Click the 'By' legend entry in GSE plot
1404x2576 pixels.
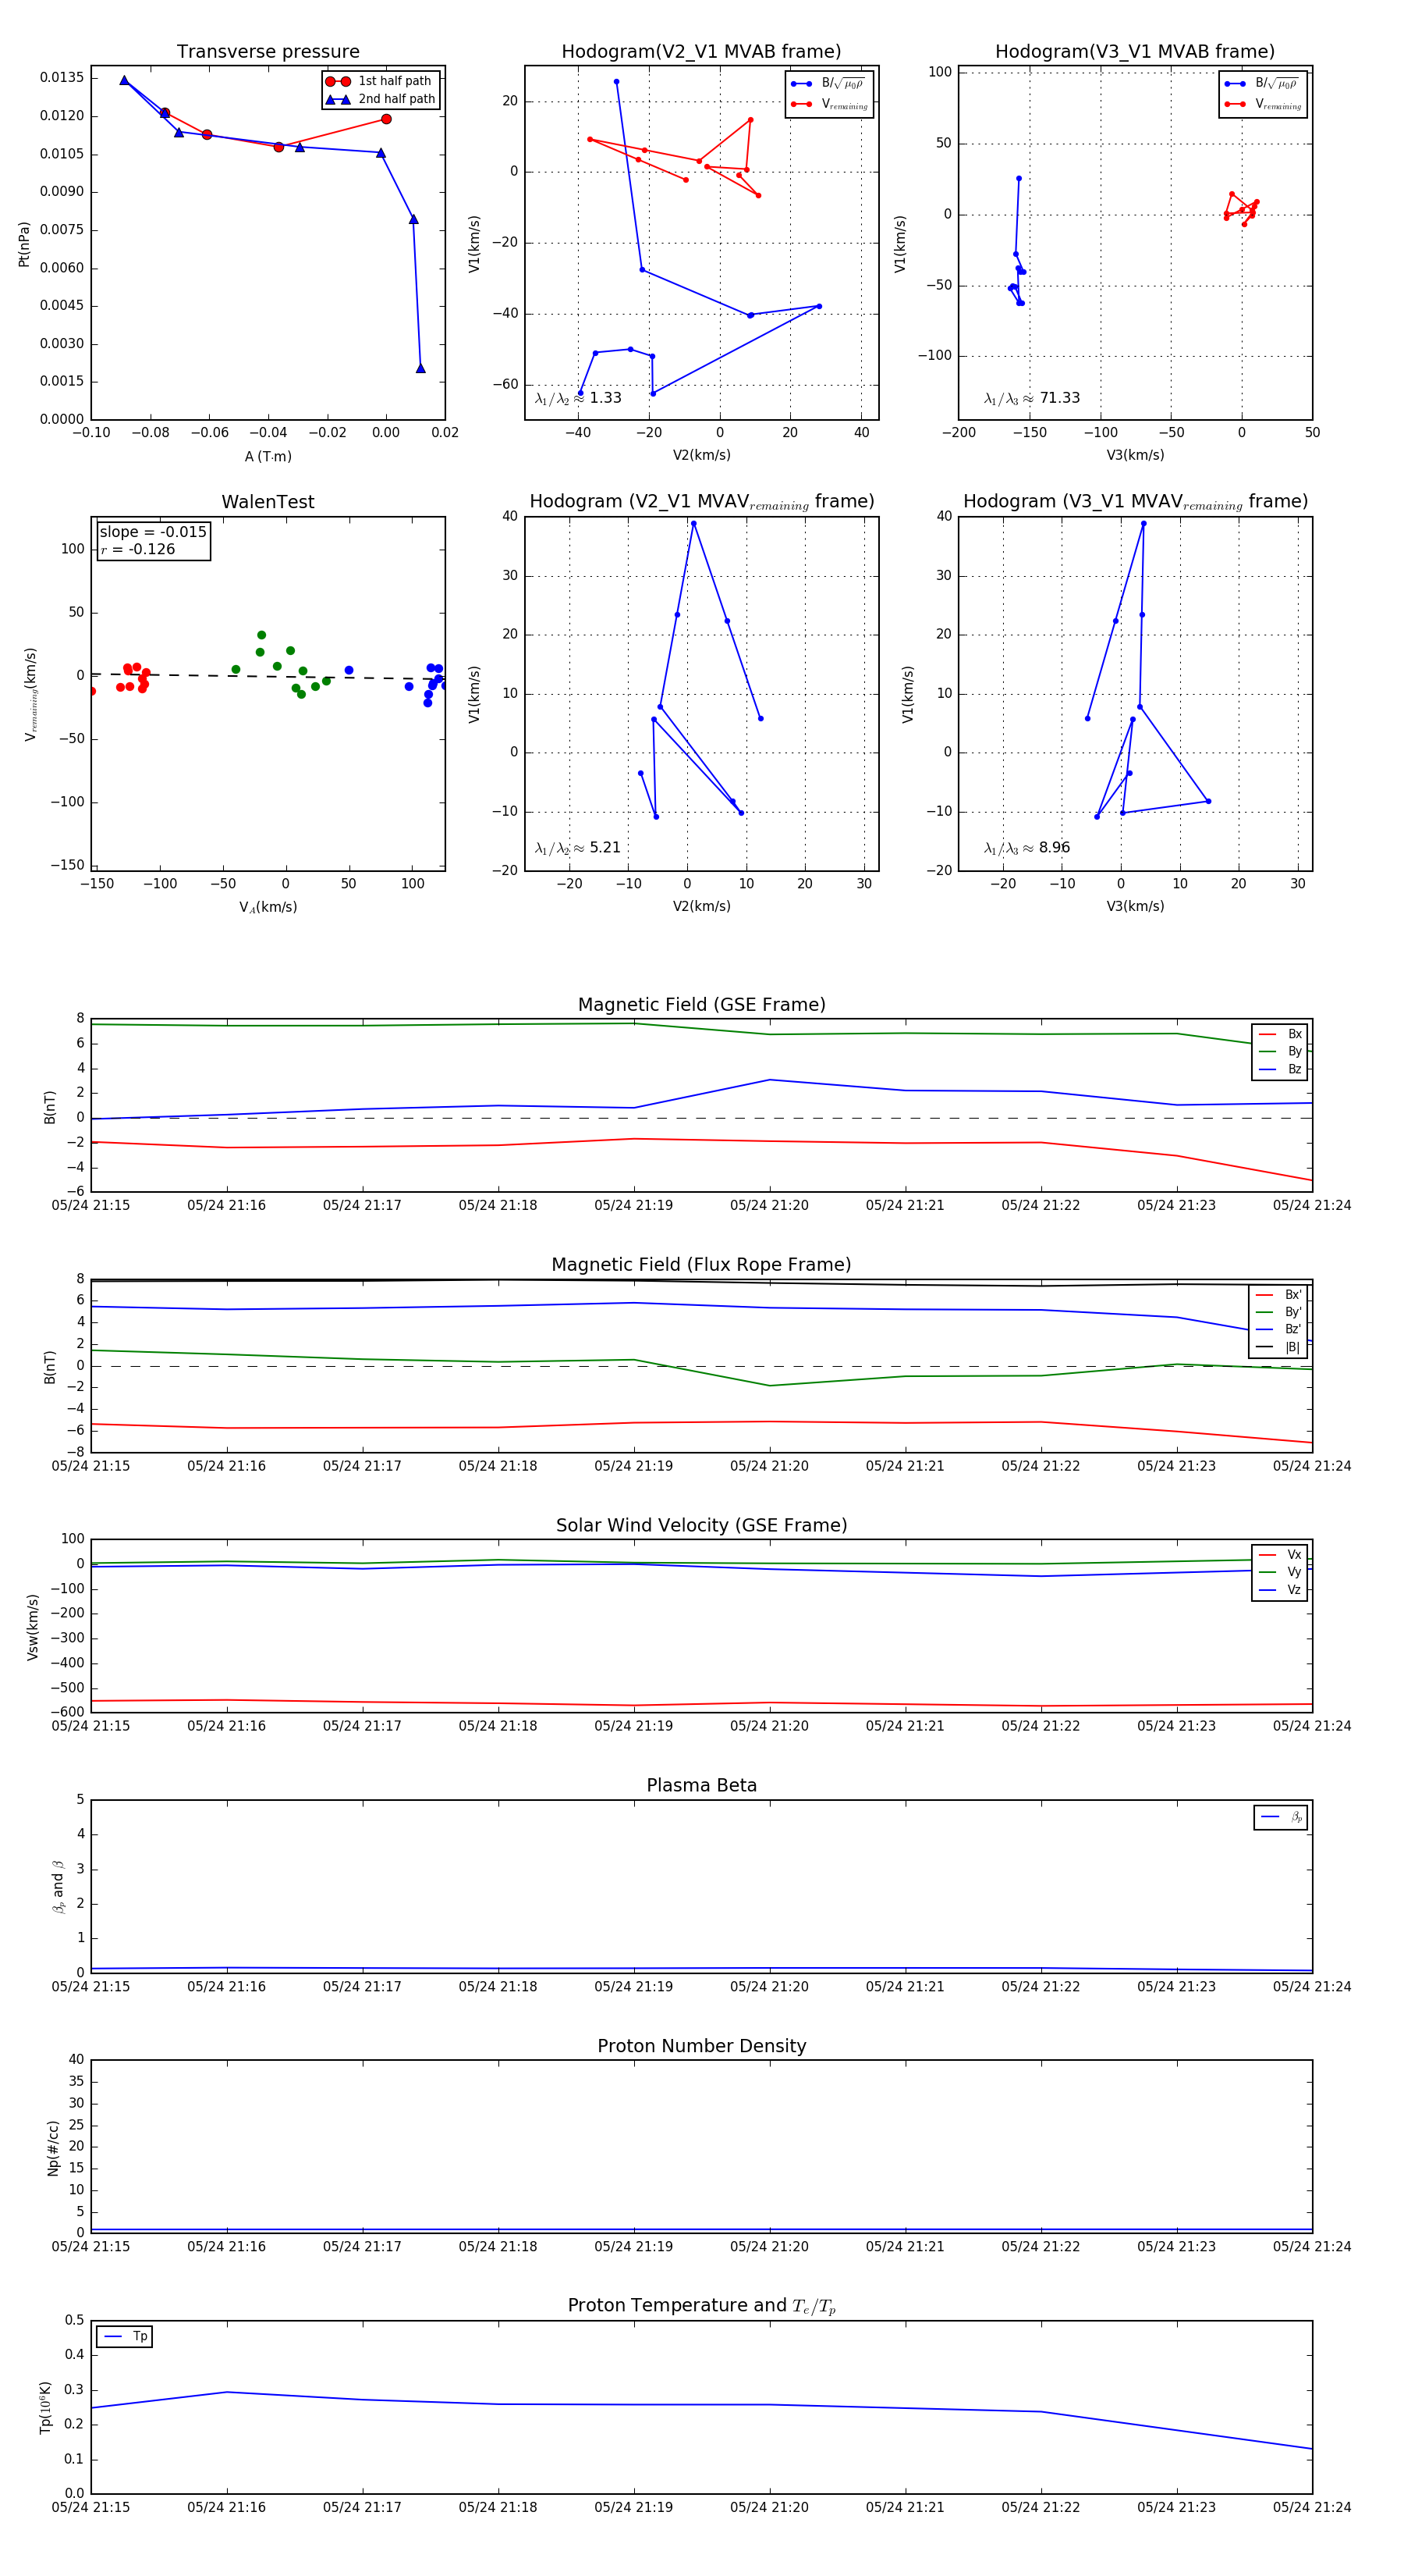pos(1280,1051)
